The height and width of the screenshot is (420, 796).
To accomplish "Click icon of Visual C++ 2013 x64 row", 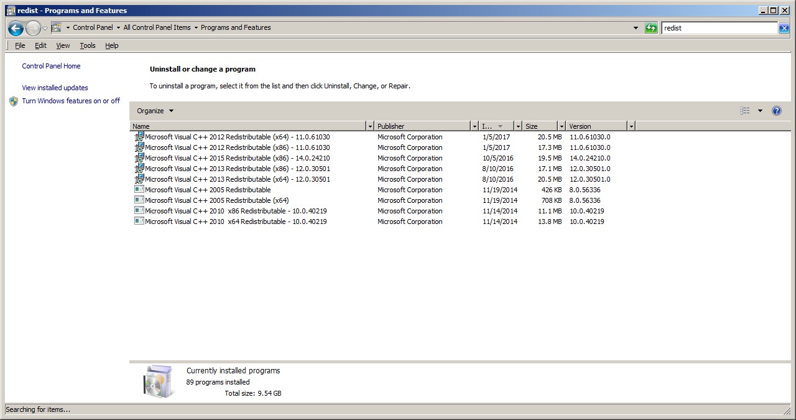I will click(x=139, y=179).
